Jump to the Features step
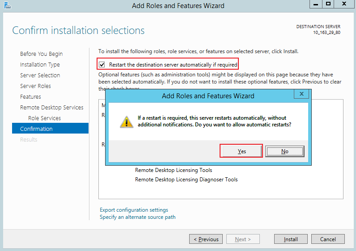Image resolution: width=356 pixels, height=251 pixels. (x=30, y=97)
